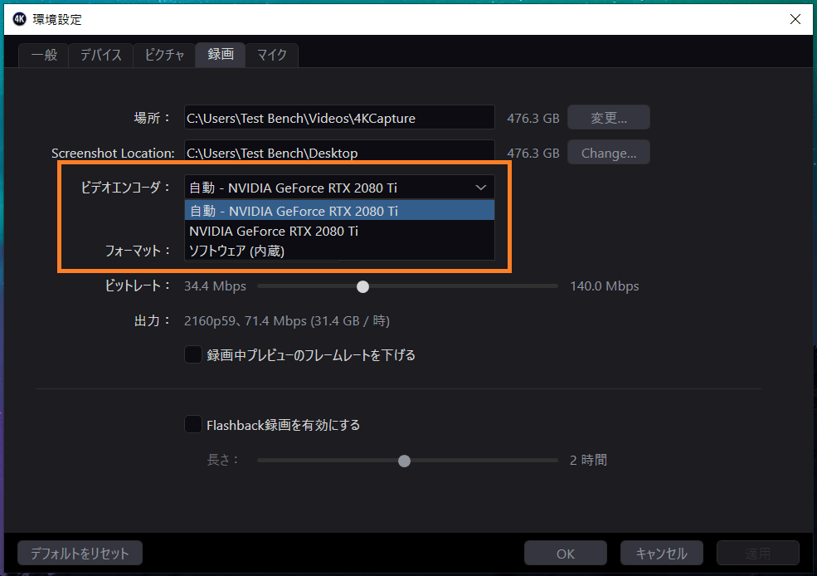The width and height of the screenshot is (817, 576).
Task: Choose 自動 - NVIDIA GeForce RTX 2080 Ti option
Action: tap(339, 211)
